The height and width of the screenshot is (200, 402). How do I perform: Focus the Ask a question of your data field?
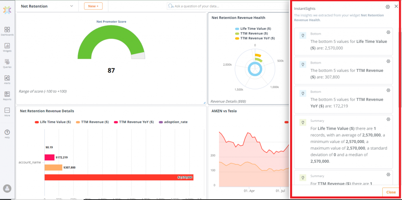[228, 6]
